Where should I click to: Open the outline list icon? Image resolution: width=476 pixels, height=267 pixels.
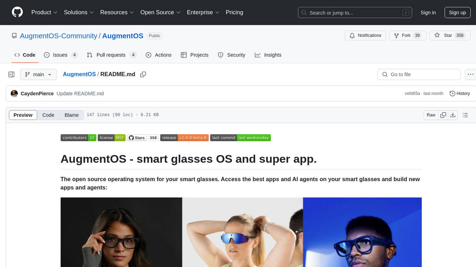(465, 115)
